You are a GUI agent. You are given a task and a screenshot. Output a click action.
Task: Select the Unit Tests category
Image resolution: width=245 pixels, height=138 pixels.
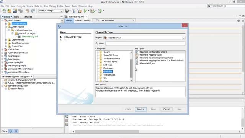tap(108, 65)
